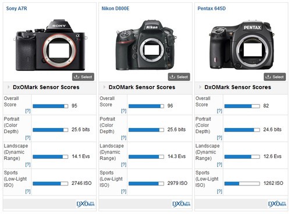Viewport: 291px width, 214px height.
Task: Open the Sony A7R title link
Action: click(16, 9)
